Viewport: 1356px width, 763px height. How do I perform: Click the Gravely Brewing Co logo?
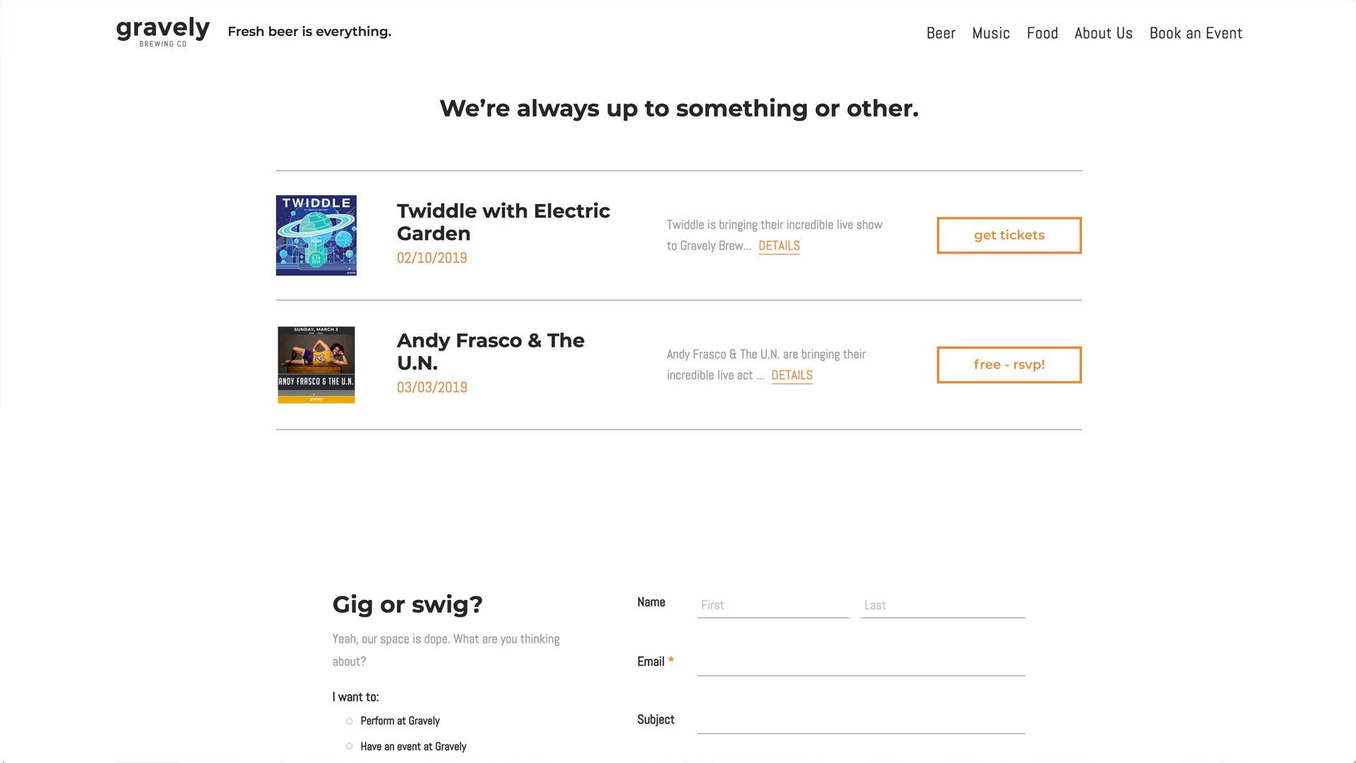click(x=162, y=32)
